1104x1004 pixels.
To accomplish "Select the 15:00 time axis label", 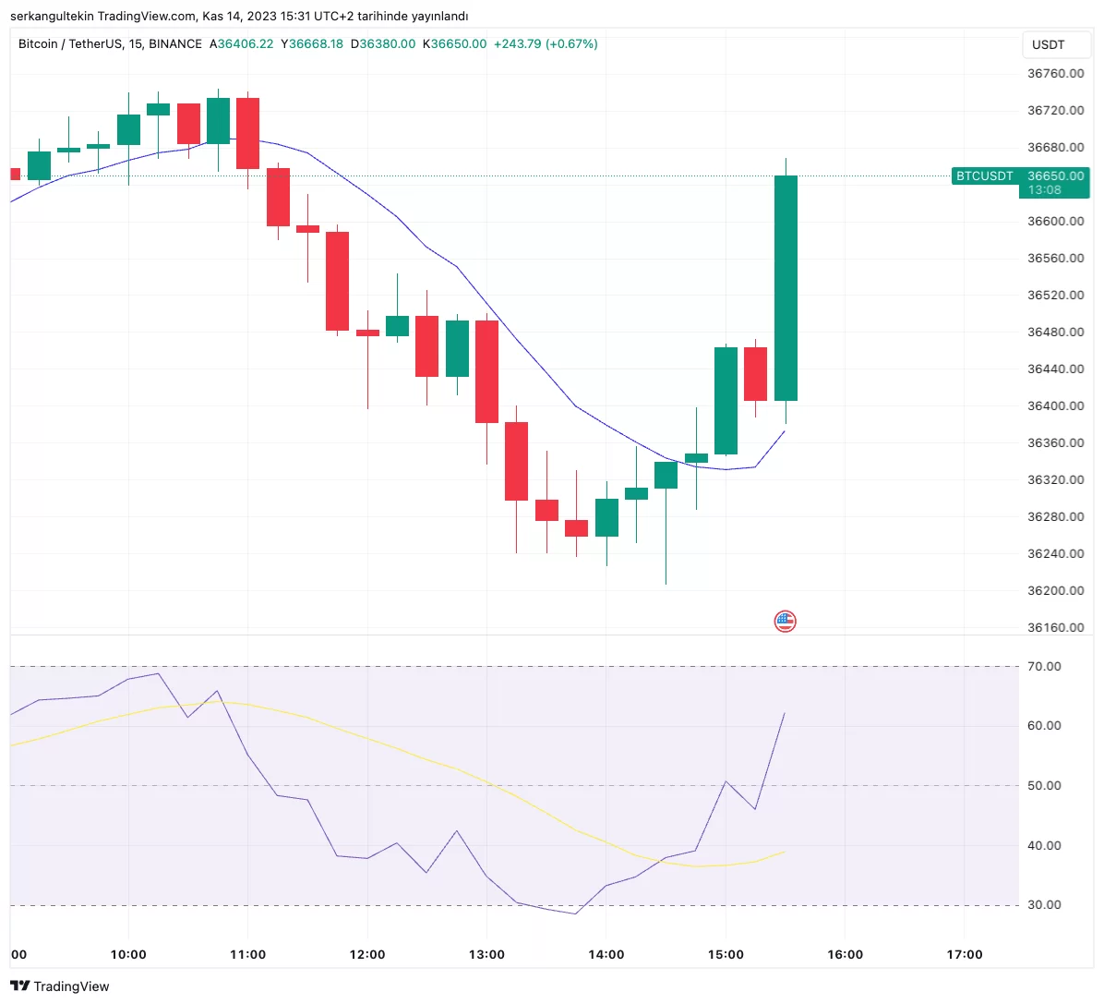I will tap(726, 954).
